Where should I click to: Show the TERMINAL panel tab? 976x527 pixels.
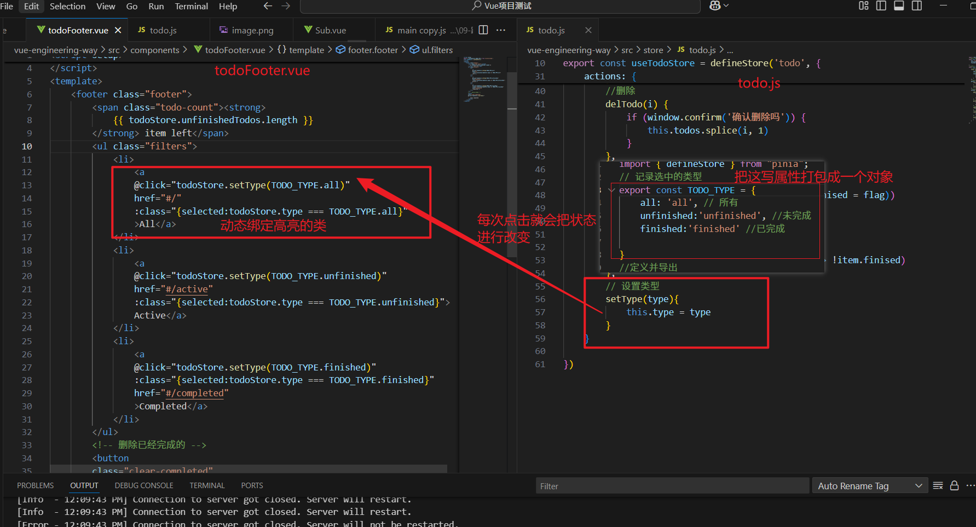point(207,485)
